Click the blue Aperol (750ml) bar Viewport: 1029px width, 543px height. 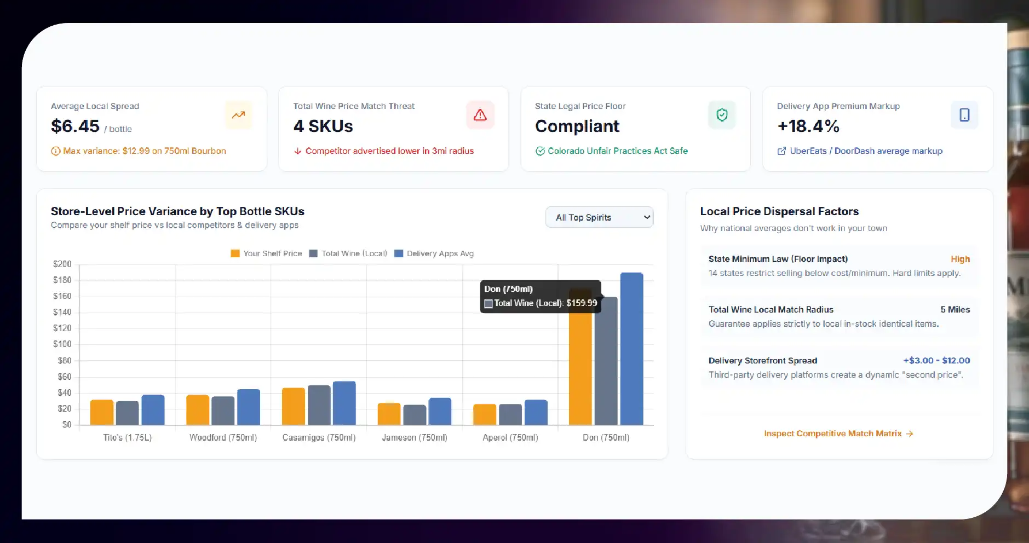[536, 412]
